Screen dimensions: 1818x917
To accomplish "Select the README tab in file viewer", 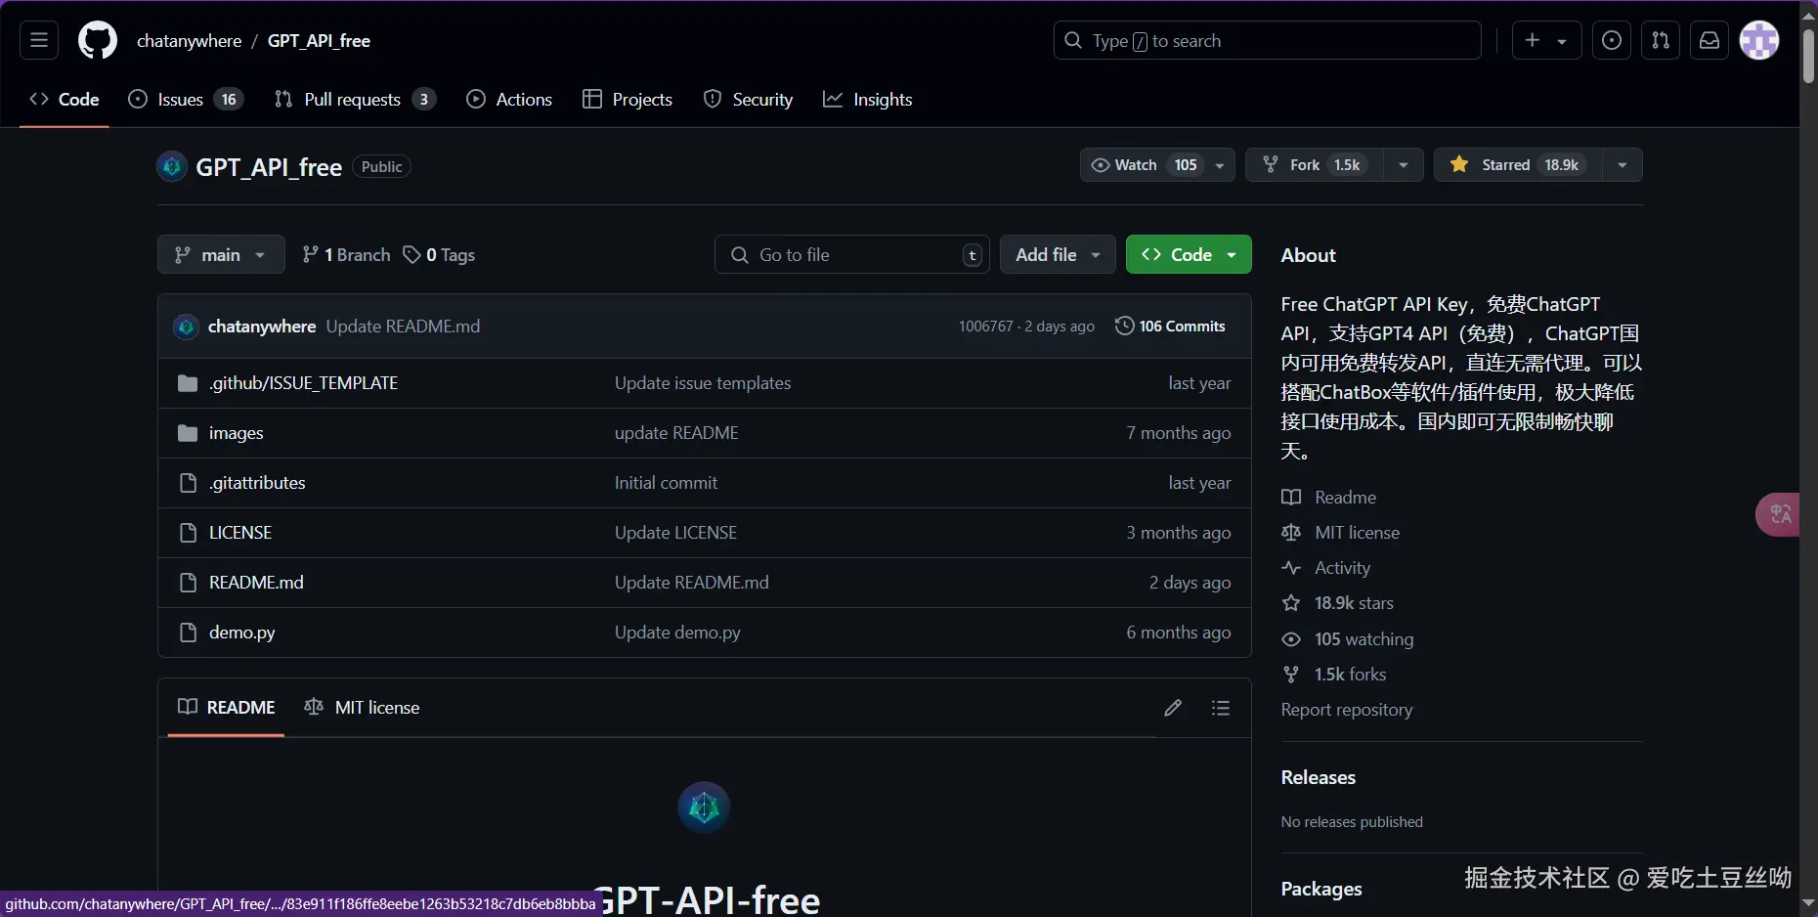I will (227, 708).
